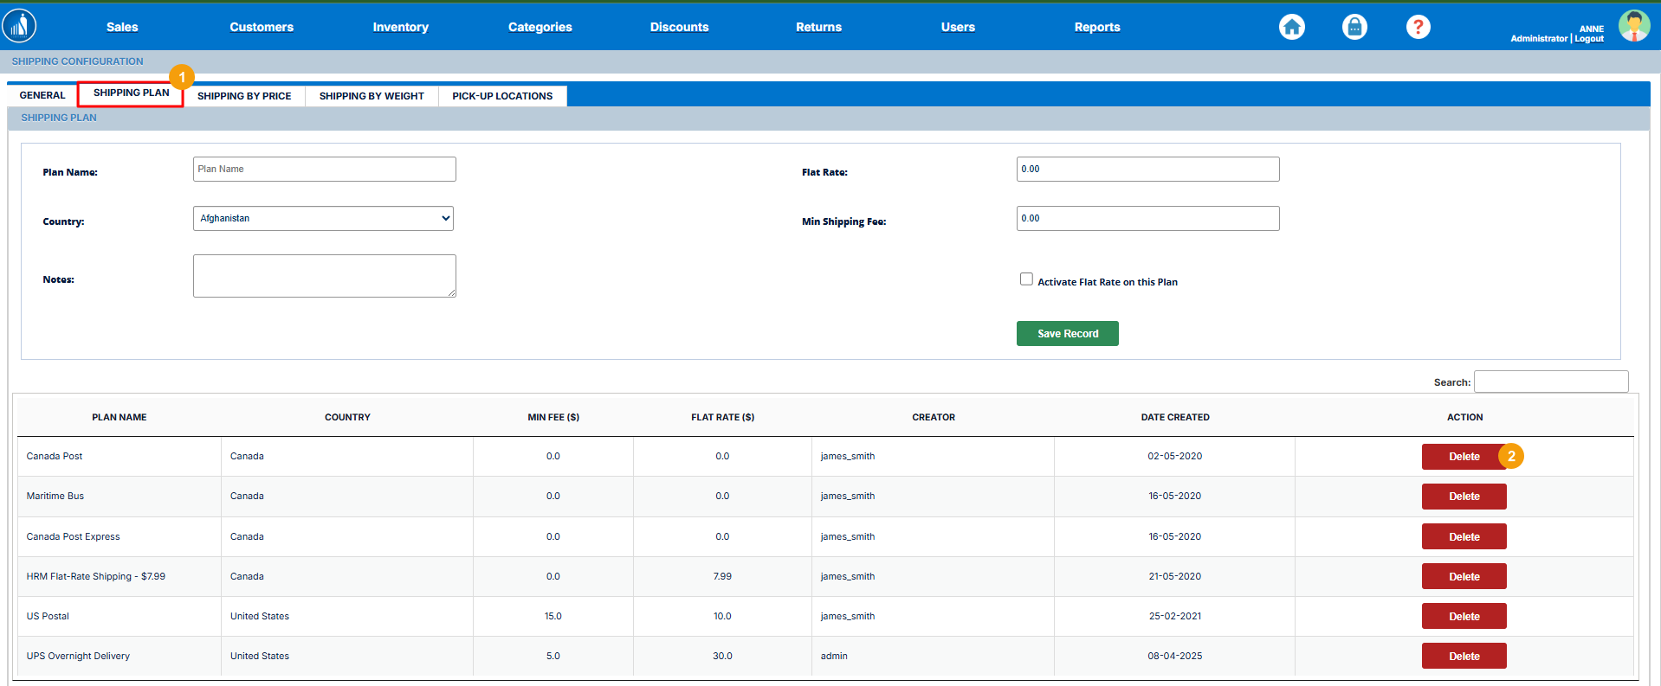Enable Activate Flat Rate on this Plan
This screenshot has width=1661, height=686.
click(1026, 279)
